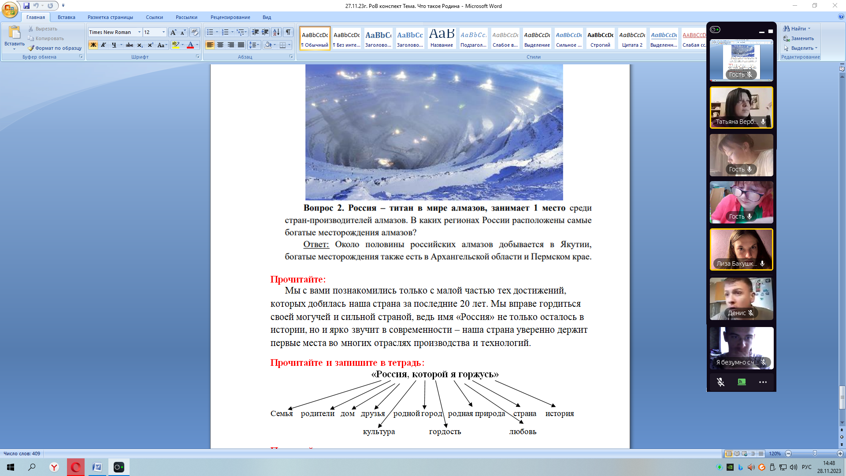This screenshot has height=476, width=846.
Task: Open the Разметка страницы ribbon tab
Action: click(x=110, y=17)
